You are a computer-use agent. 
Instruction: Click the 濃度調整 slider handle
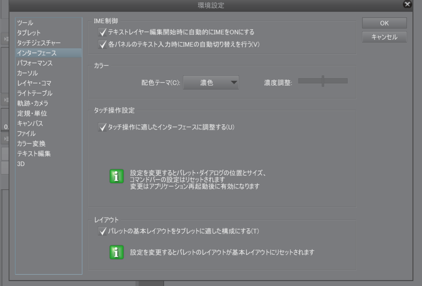[x=323, y=81]
